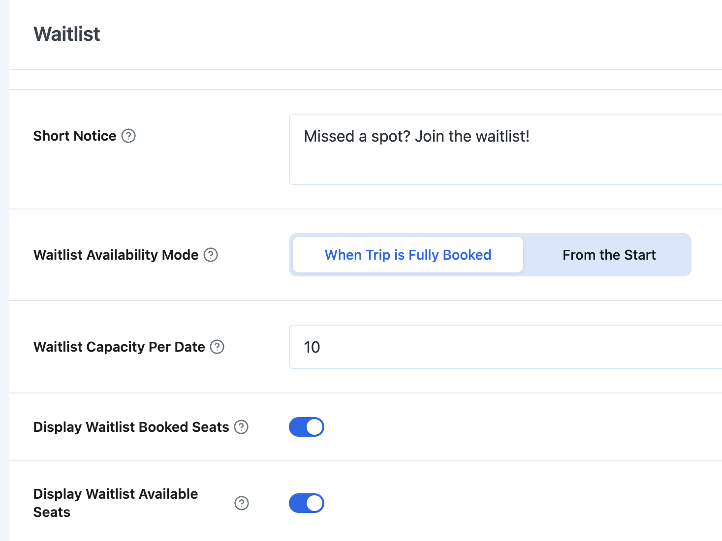Click the value 10 in capacity field
Image resolution: width=722 pixels, height=541 pixels.
[x=312, y=347]
